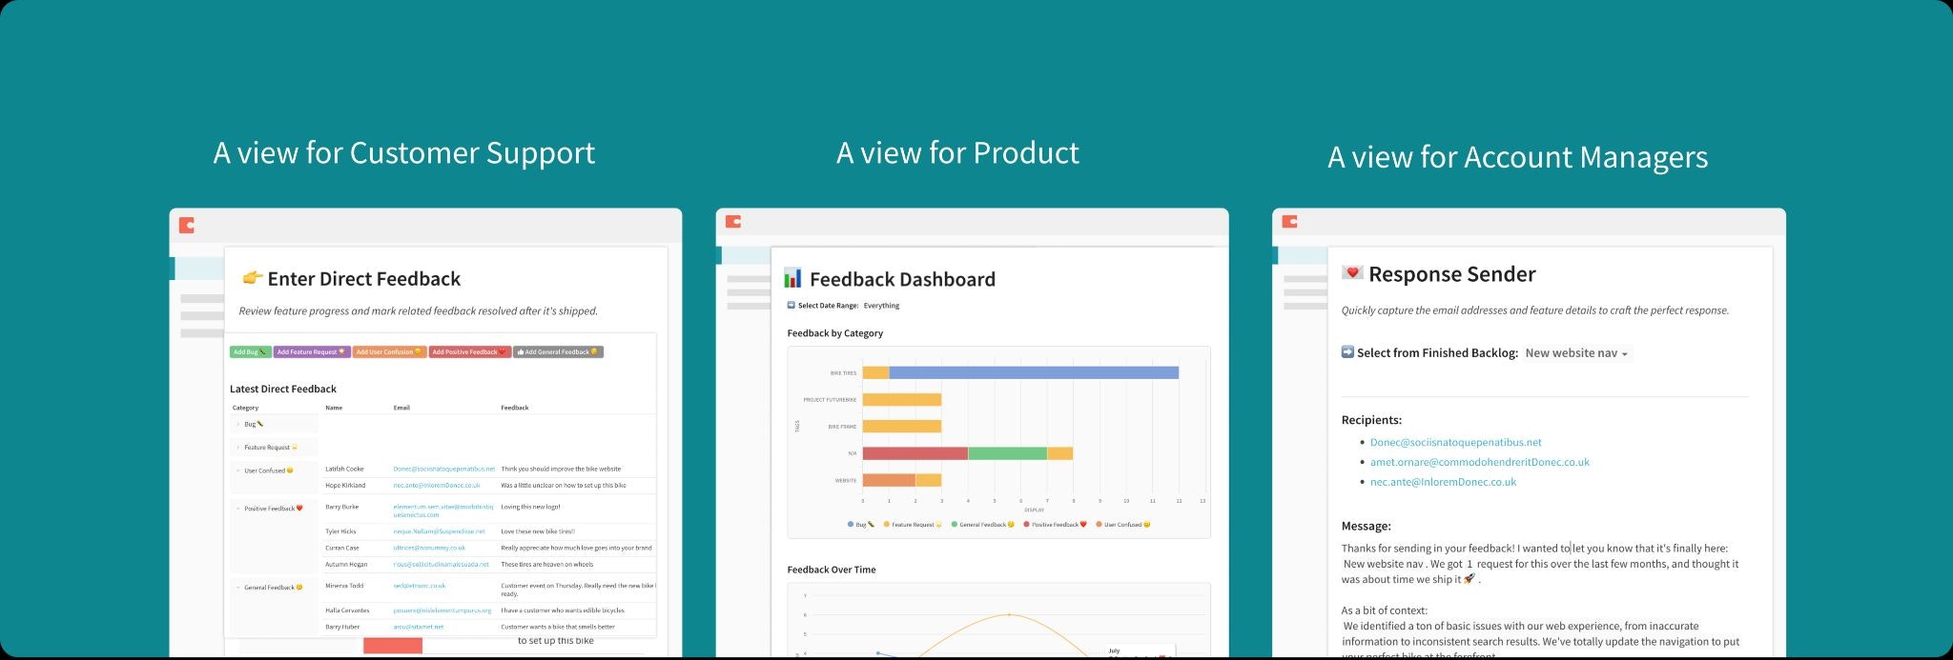1953x660 pixels.
Task: Select highlighted sidebar page in Customer Support window
Action: tap(197, 268)
